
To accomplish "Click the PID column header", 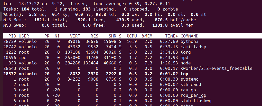I will pos(12,36).
